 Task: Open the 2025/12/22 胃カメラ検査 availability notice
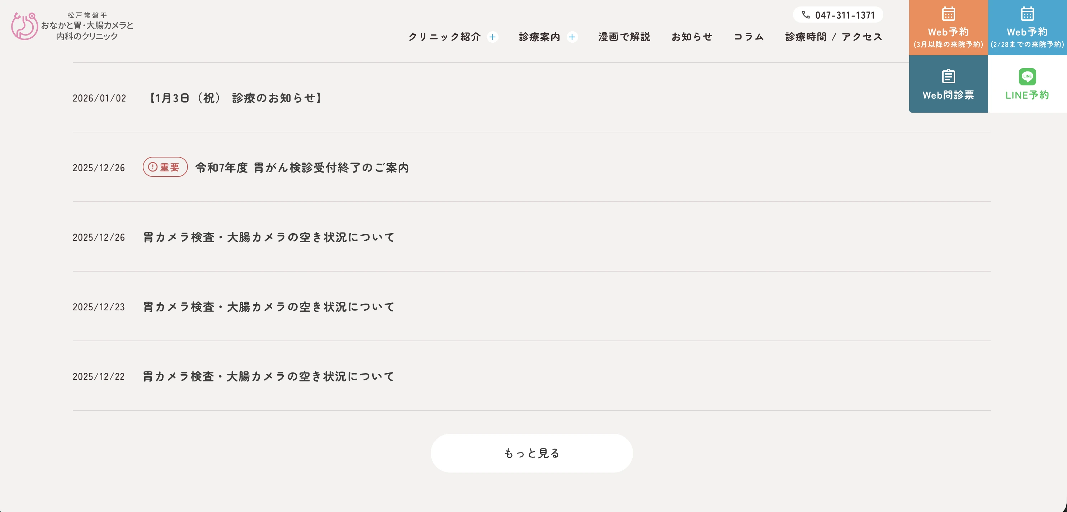(x=269, y=376)
